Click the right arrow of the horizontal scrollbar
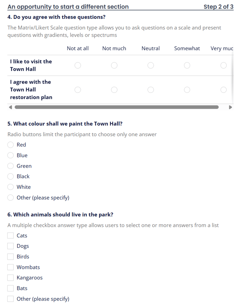This screenshot has width=238, height=307. 231,107
